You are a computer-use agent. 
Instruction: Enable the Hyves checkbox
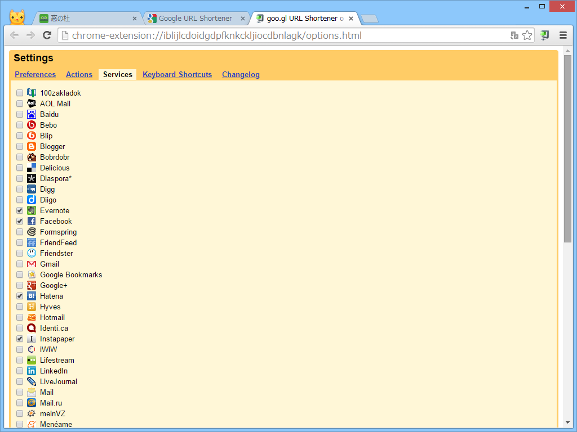[20, 307]
